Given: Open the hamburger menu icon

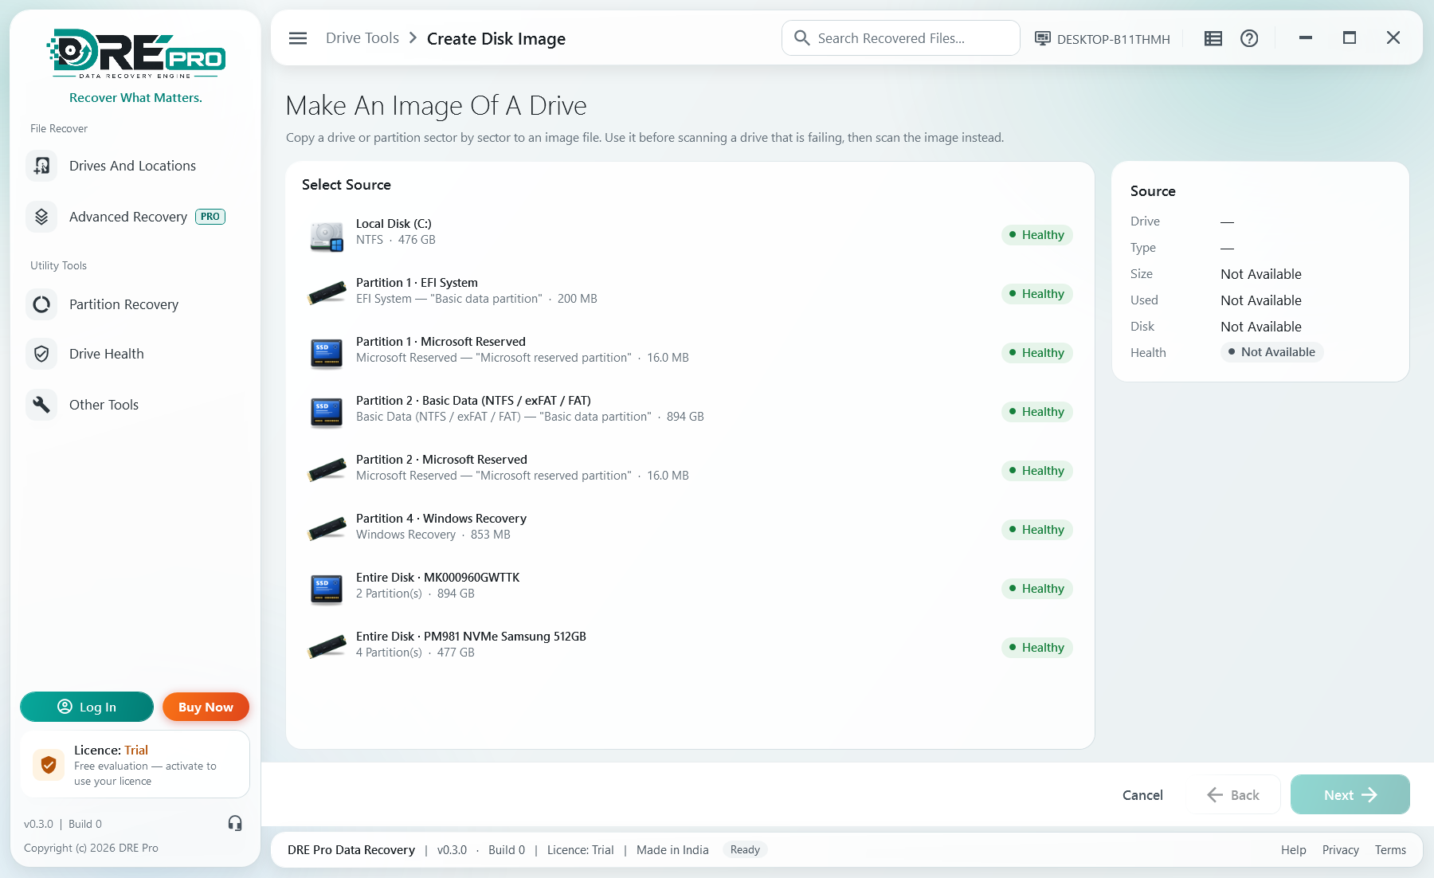Looking at the screenshot, I should [298, 38].
